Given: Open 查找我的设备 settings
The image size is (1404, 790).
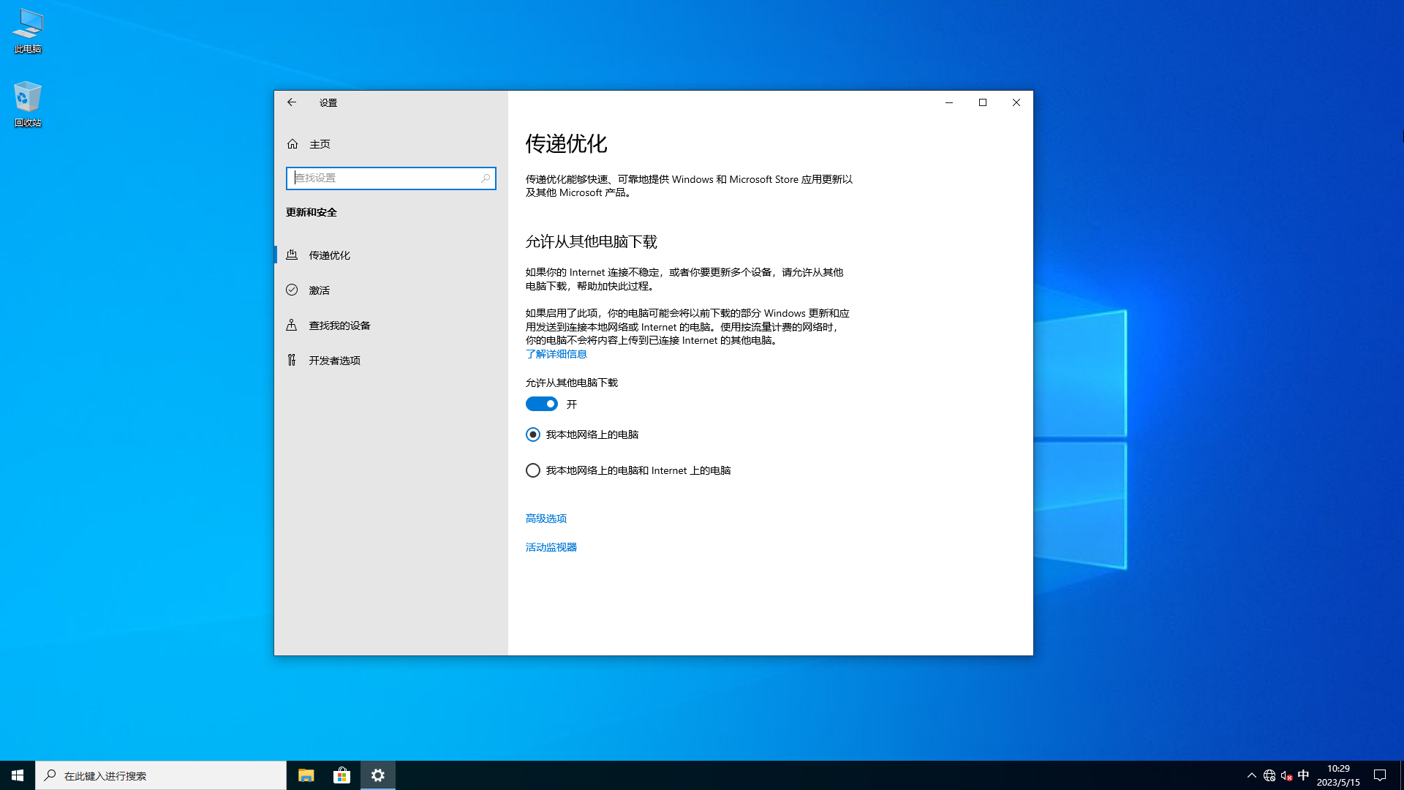Looking at the screenshot, I should click(338, 325).
